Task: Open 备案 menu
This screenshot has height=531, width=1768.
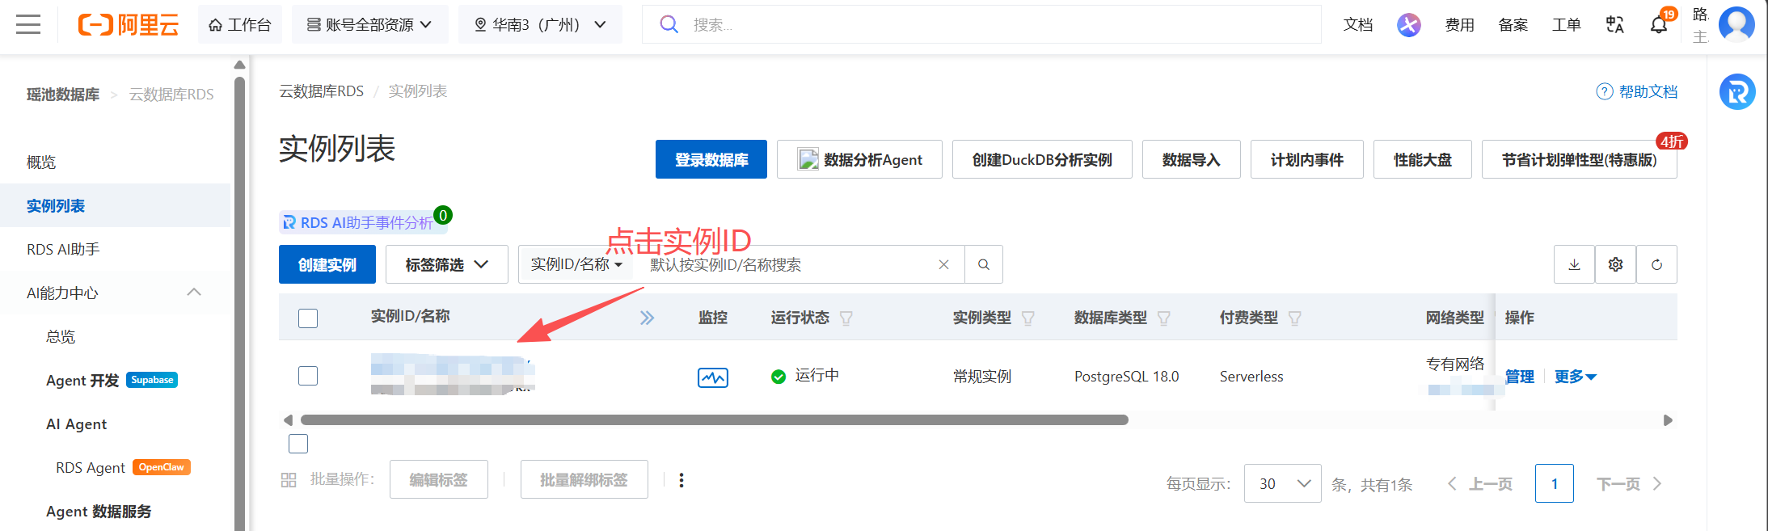Action: click(1513, 25)
